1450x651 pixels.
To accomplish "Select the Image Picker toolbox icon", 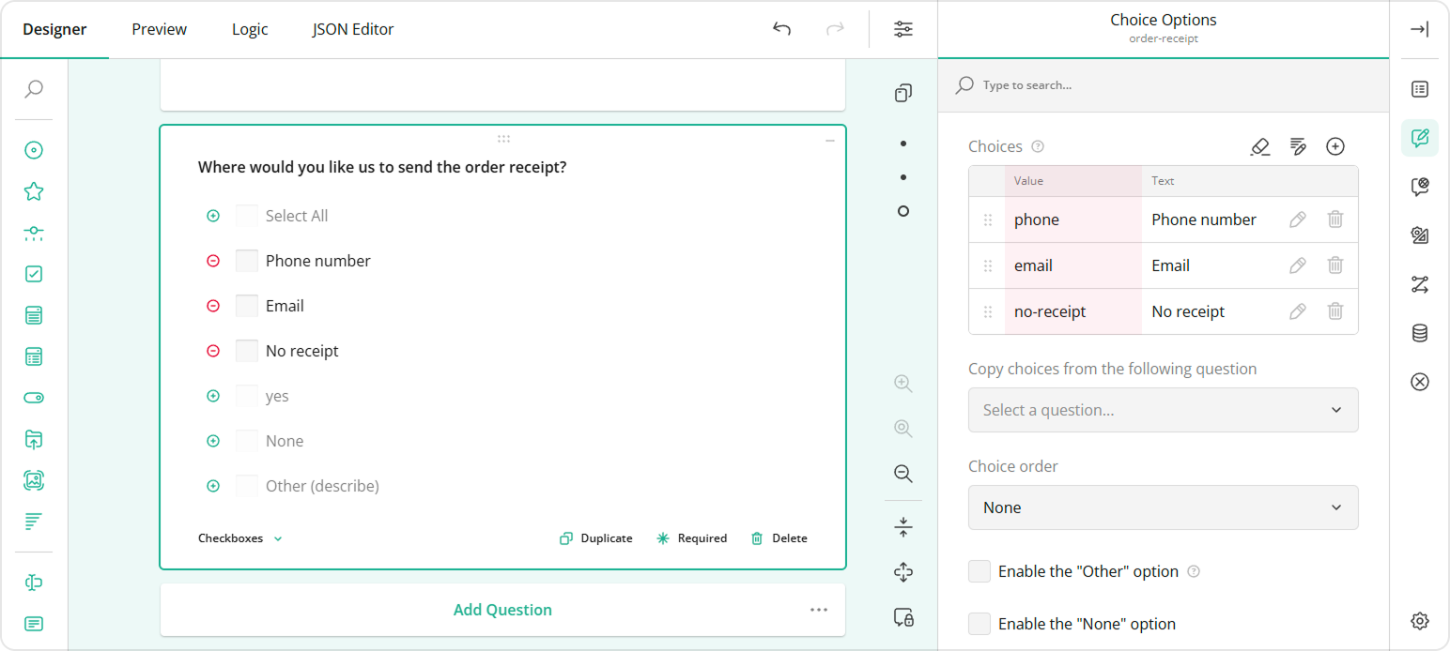I will pyautogui.click(x=34, y=480).
